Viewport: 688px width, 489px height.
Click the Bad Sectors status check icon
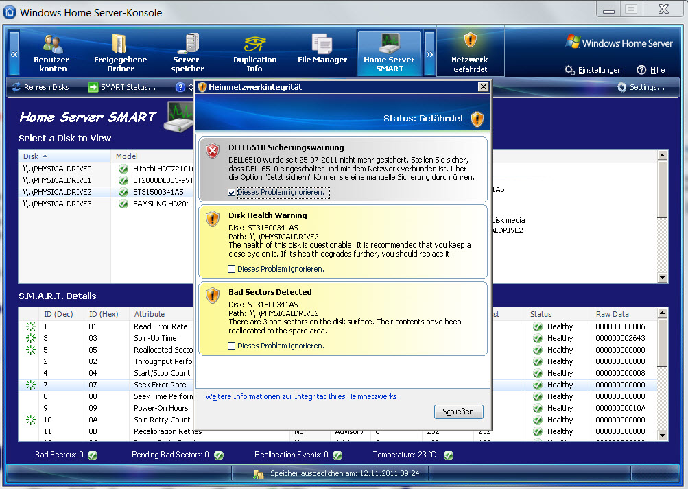[x=93, y=455]
